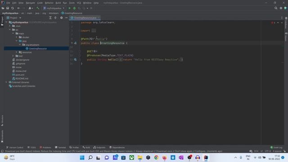Open the editor tabs options menu
The image size is (288, 162).
282,18
